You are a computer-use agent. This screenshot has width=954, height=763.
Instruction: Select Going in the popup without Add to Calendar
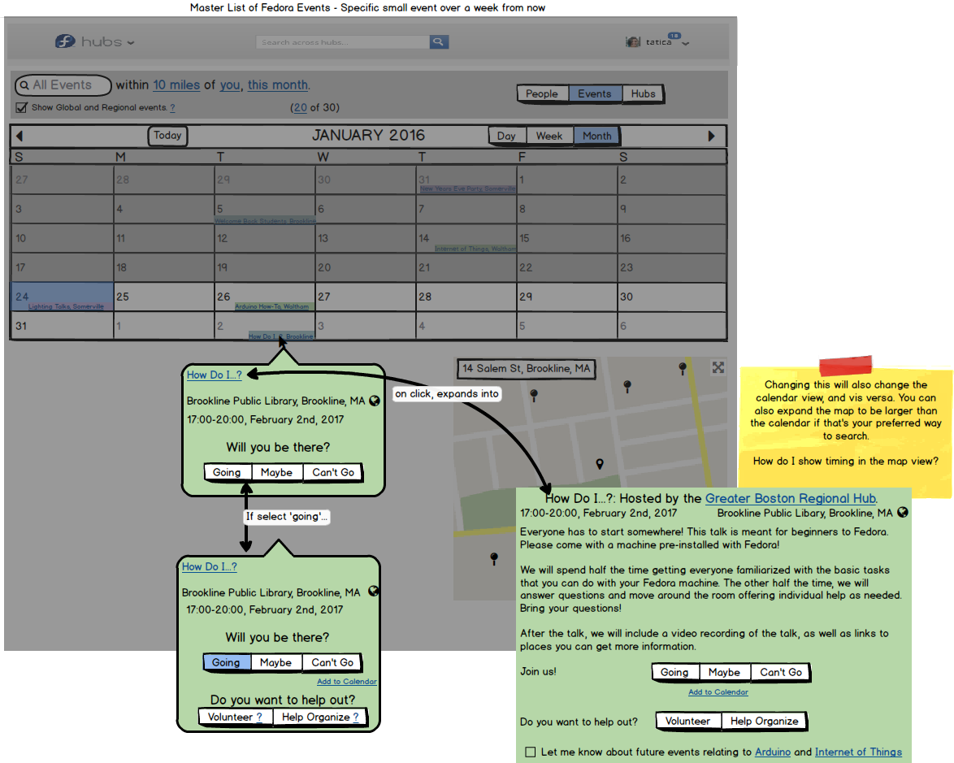(227, 472)
